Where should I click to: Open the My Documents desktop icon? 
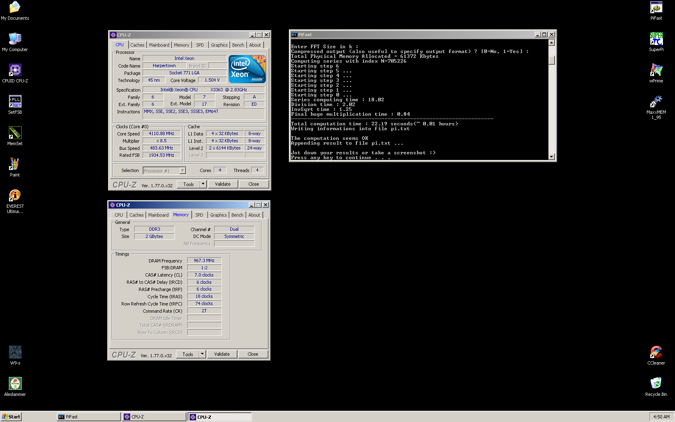tap(15, 10)
